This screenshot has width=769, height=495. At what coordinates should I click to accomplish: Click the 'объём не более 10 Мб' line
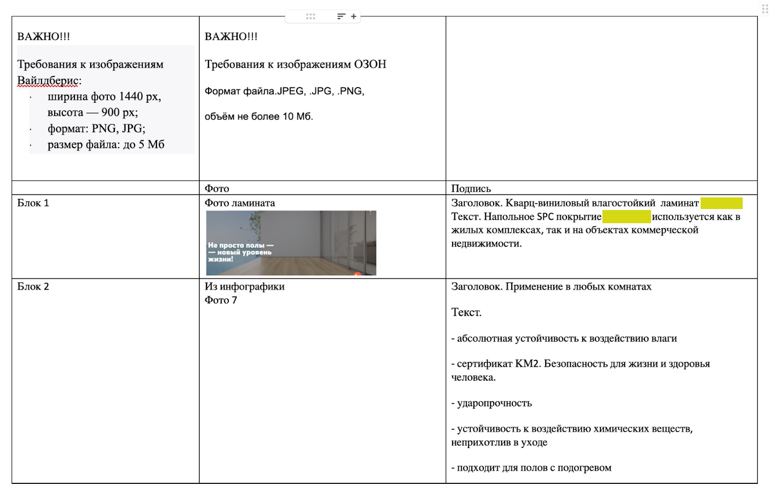point(259,117)
